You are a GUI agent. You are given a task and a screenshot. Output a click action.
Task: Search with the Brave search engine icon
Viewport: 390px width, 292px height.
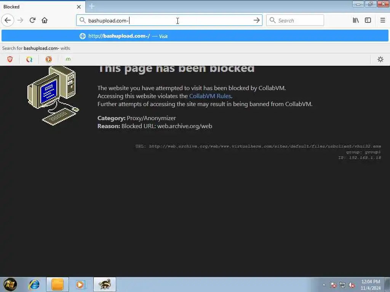tap(10, 59)
